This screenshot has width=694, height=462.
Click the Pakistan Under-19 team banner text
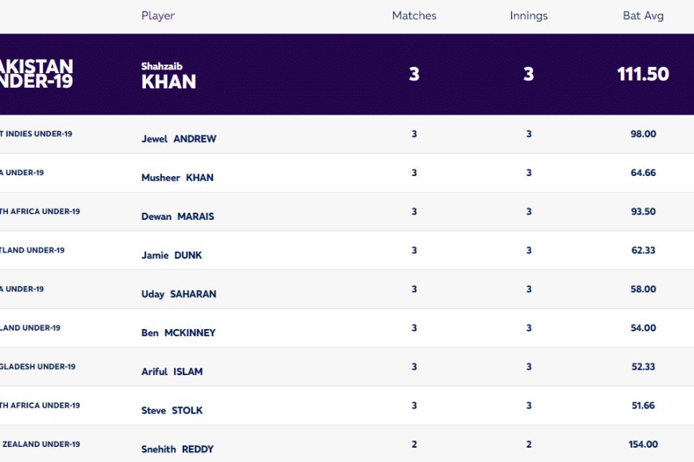[36, 73]
